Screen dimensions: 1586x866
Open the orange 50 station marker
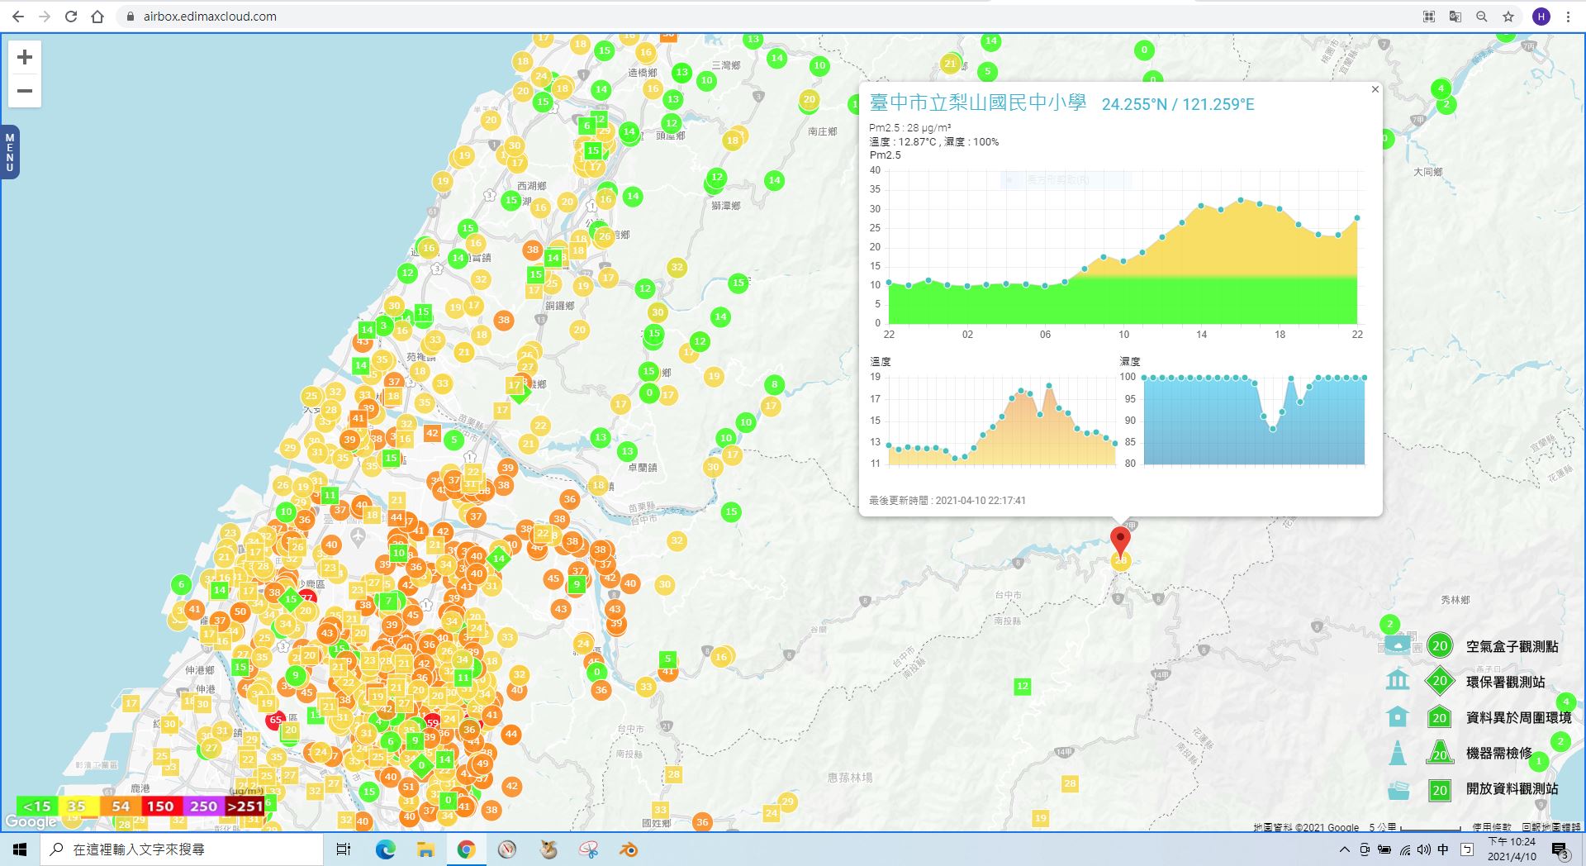pos(240,611)
